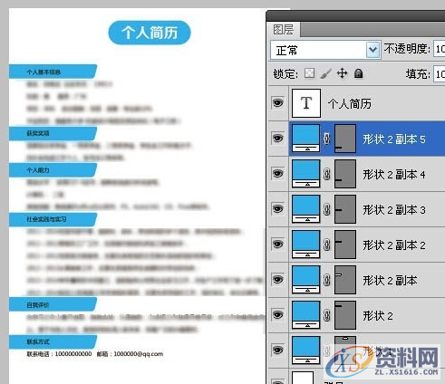Click the 联系方式 blue banner
445x384 pixels.
point(53,342)
